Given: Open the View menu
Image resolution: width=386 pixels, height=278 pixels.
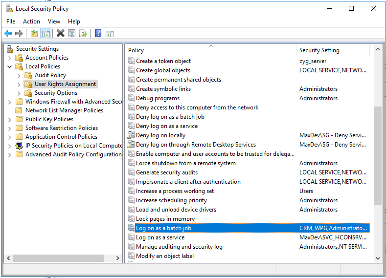Looking at the screenshot, I should (54, 21).
